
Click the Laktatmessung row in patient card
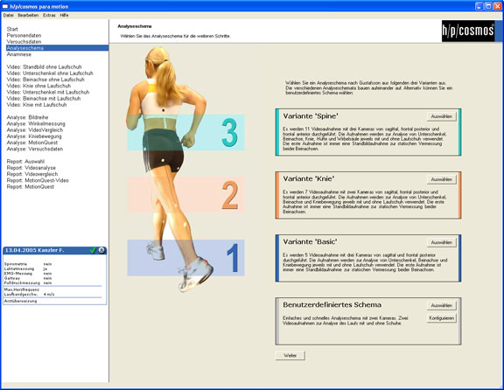point(25,268)
